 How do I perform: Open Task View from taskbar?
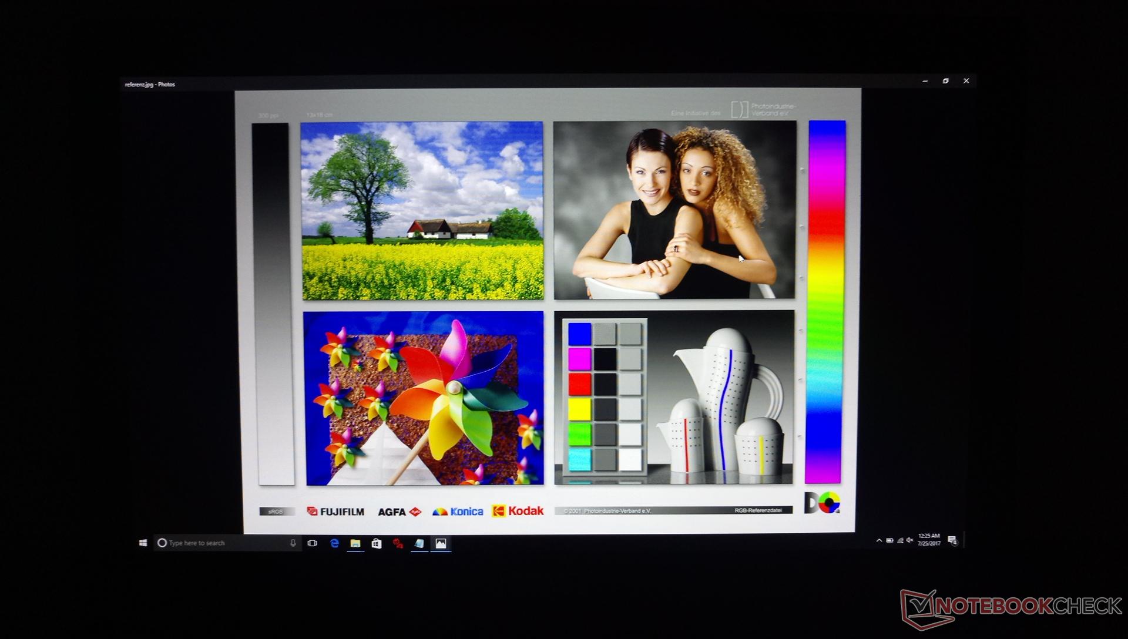click(313, 543)
